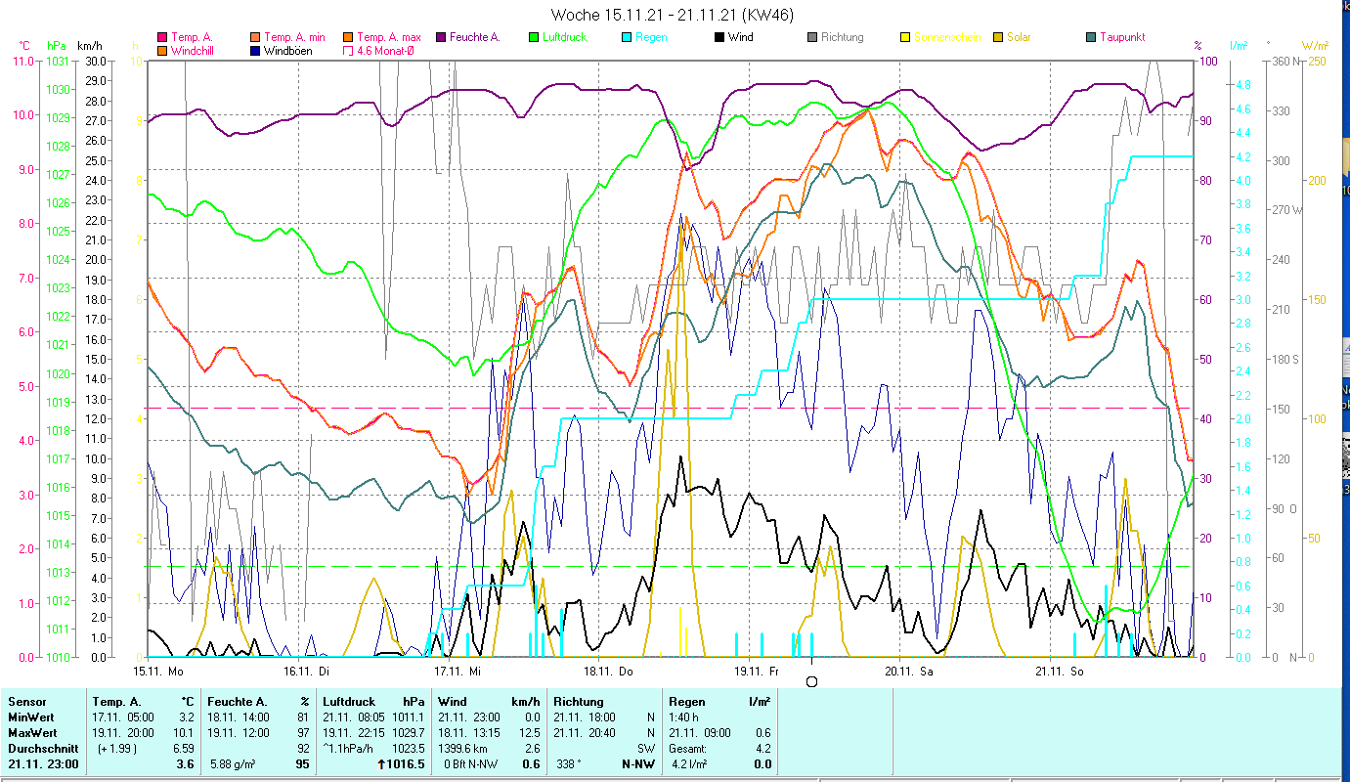Click the average pressure value 1023.5

click(408, 749)
